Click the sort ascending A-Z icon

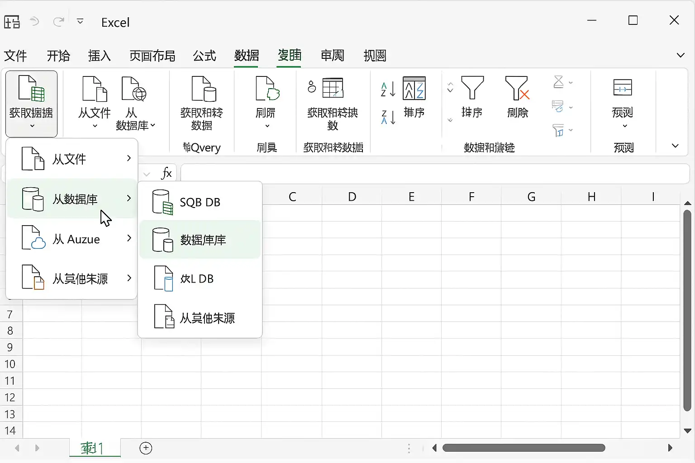pos(388,89)
